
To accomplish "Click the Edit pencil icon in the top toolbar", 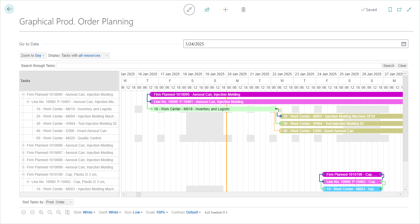I will [x=189, y=9].
